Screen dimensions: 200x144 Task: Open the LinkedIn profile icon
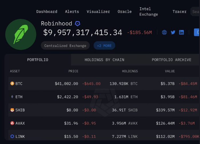[x=181, y=32]
